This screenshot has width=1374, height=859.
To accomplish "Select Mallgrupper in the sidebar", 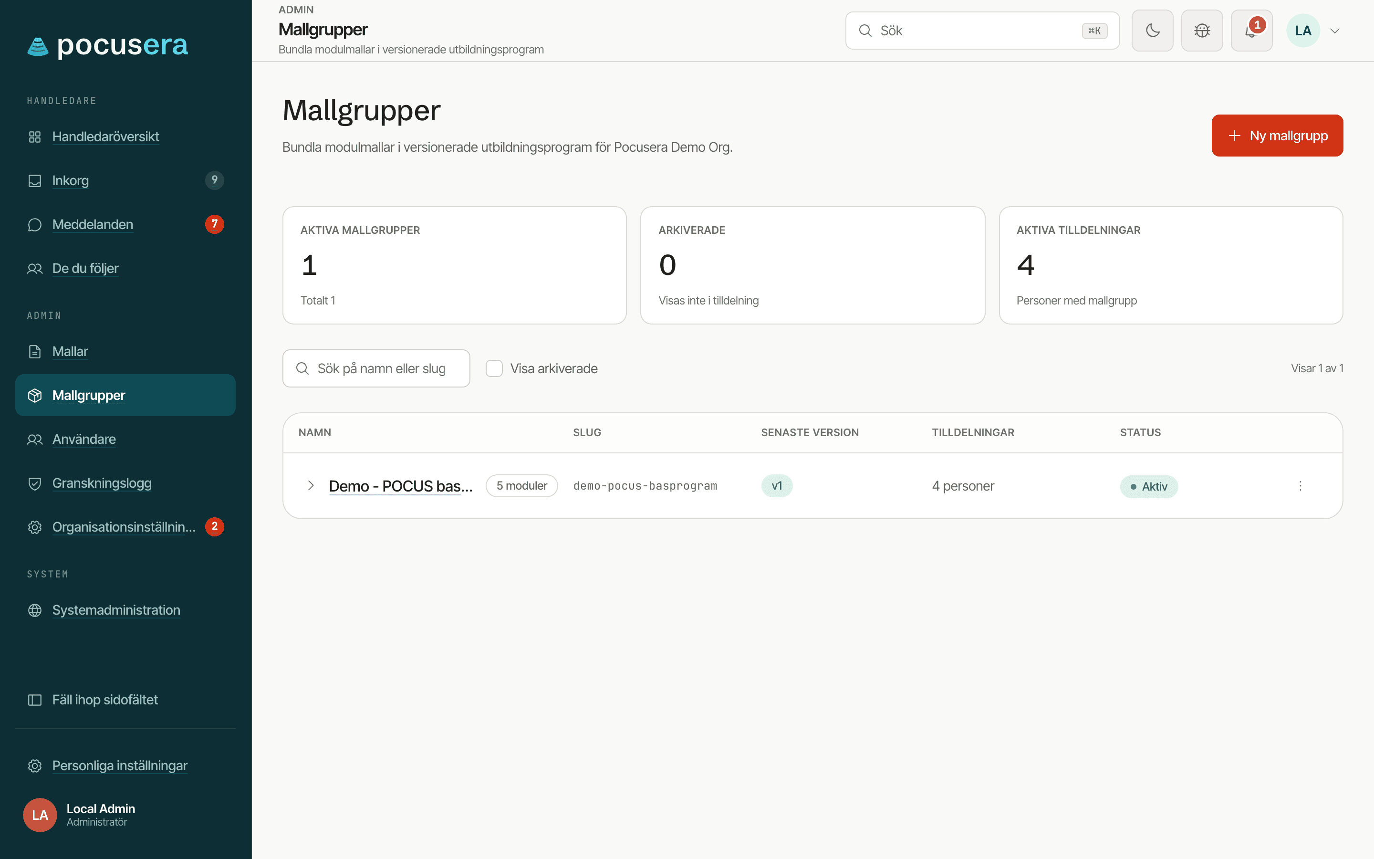I will pos(125,395).
